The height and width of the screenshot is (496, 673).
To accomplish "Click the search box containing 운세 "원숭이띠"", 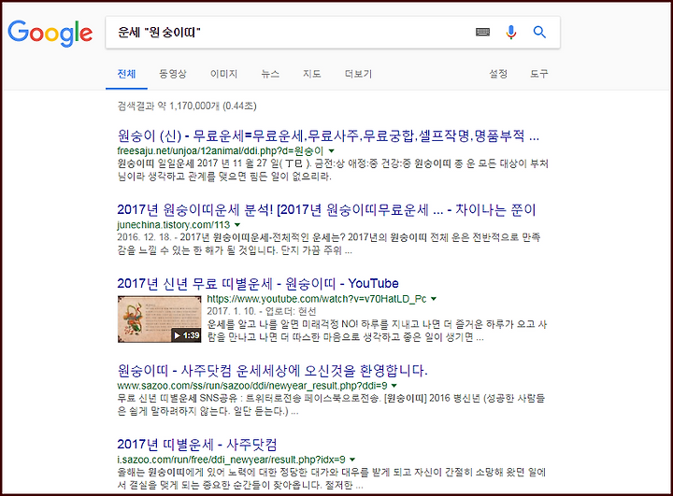I will point(333,32).
